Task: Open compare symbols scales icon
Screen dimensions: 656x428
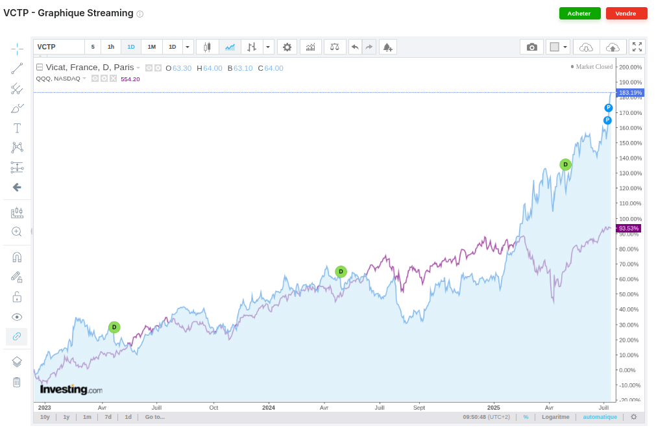Action: point(334,47)
